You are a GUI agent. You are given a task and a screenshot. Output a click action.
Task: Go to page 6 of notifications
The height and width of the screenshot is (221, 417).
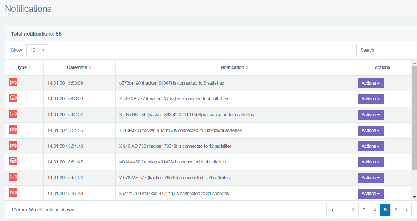click(396, 210)
